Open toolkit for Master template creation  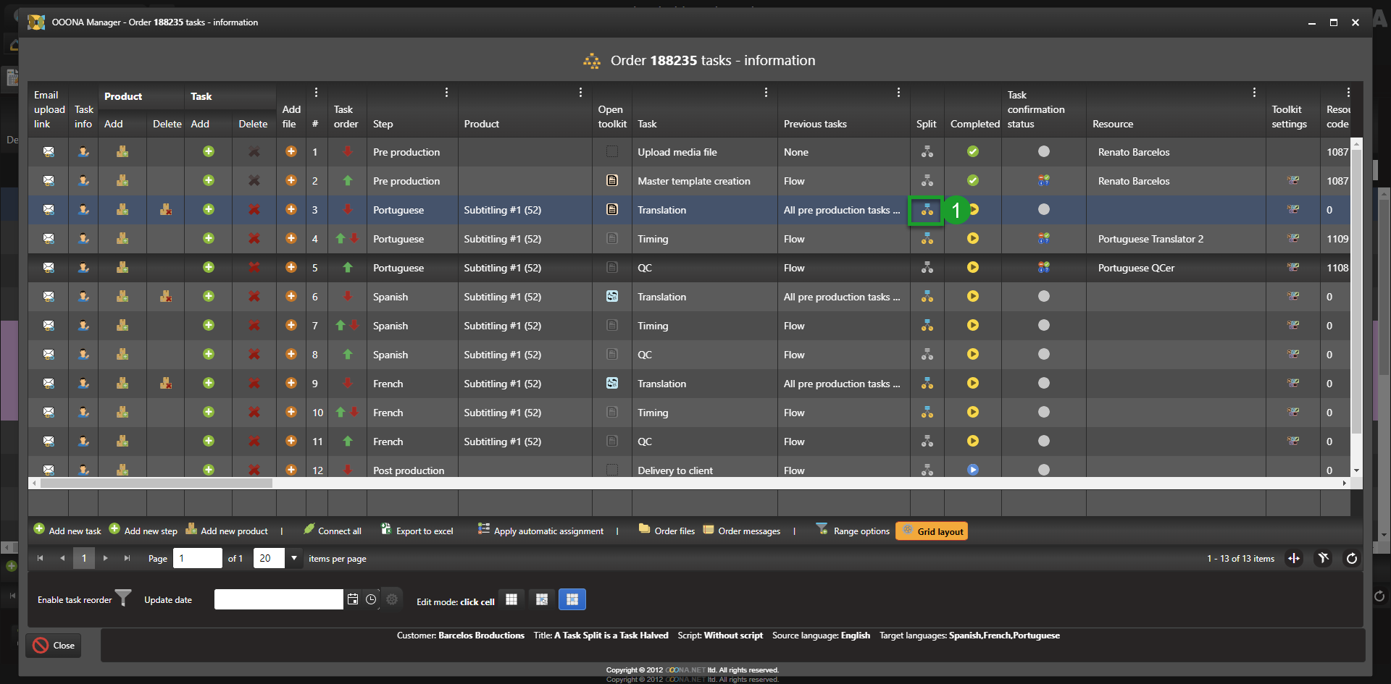coord(612,181)
